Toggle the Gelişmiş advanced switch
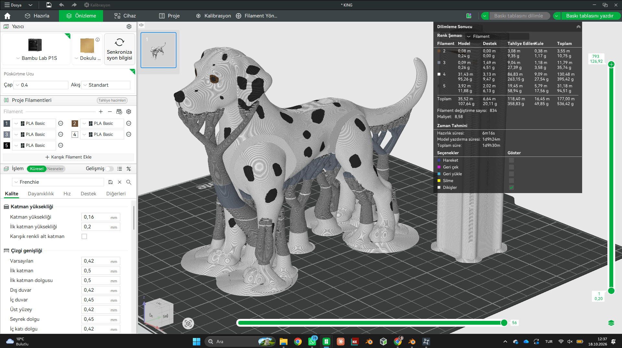 click(x=110, y=169)
